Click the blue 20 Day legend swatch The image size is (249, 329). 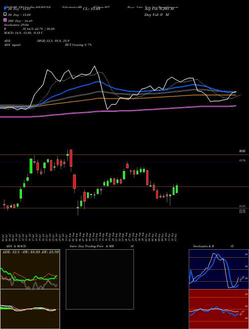click(5, 8)
